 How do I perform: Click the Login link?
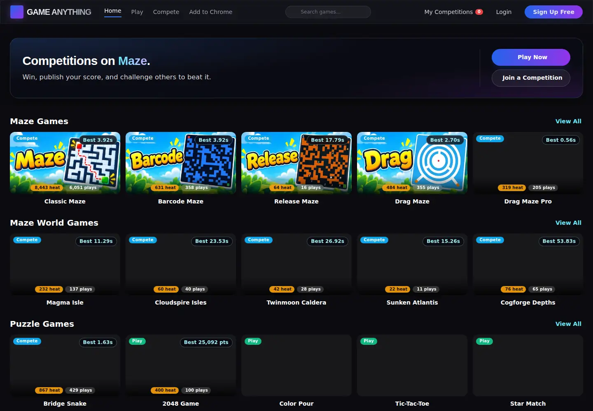click(x=504, y=12)
